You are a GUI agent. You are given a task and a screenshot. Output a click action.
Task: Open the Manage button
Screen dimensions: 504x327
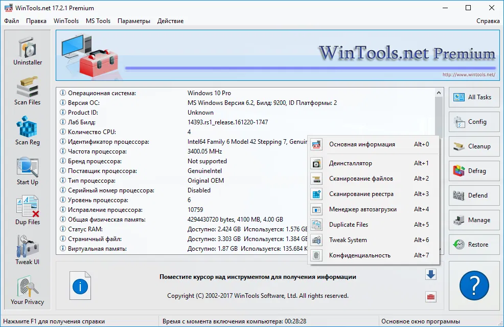tap(474, 220)
